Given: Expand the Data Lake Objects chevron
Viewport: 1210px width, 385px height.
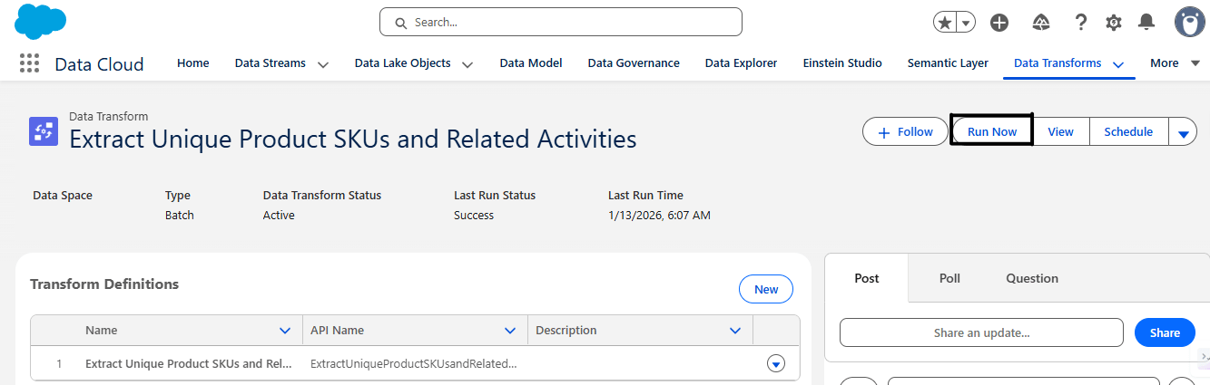Looking at the screenshot, I should pyautogui.click(x=467, y=64).
